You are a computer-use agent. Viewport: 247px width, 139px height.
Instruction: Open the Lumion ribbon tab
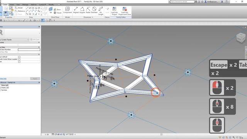[x=42, y=5]
